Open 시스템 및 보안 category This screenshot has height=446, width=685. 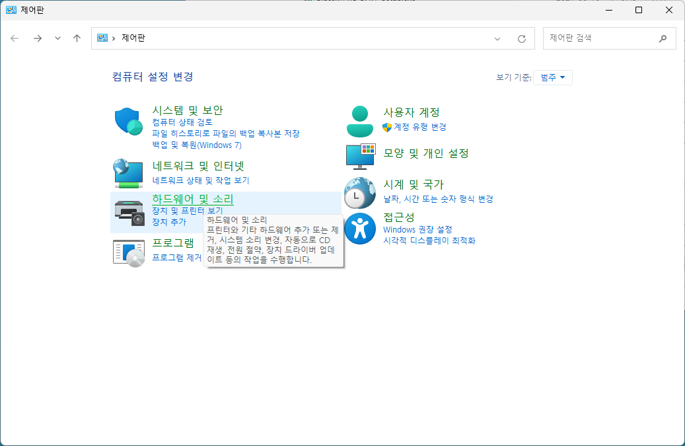click(x=188, y=110)
